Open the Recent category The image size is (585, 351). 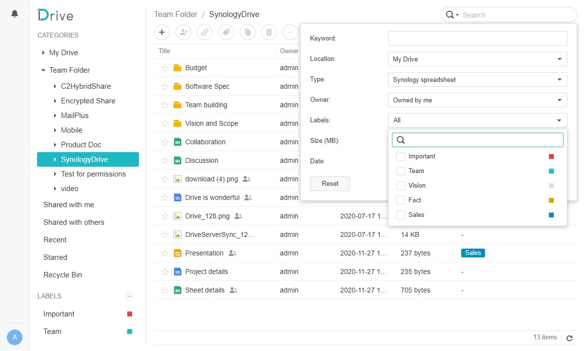[55, 240]
